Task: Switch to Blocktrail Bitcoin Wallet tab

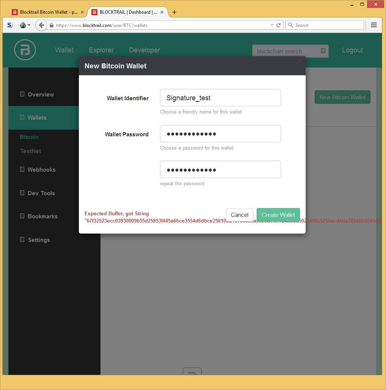Action: click(x=47, y=12)
